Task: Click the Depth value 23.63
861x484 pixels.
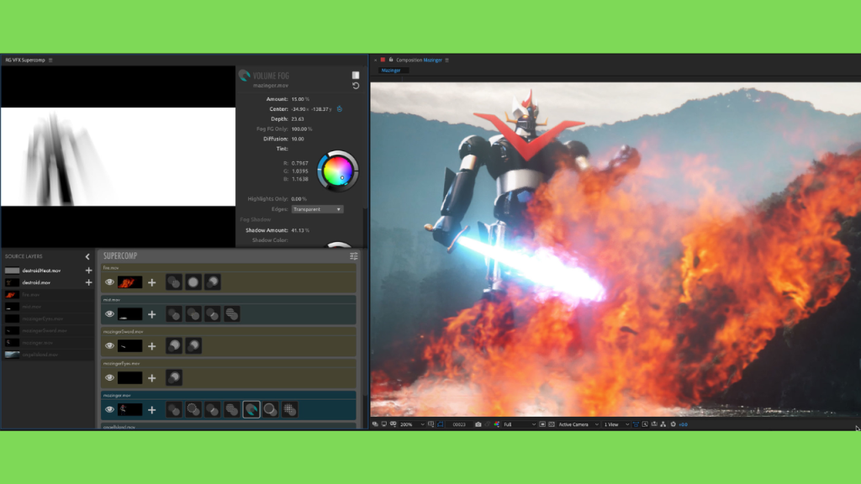Action: click(x=298, y=119)
